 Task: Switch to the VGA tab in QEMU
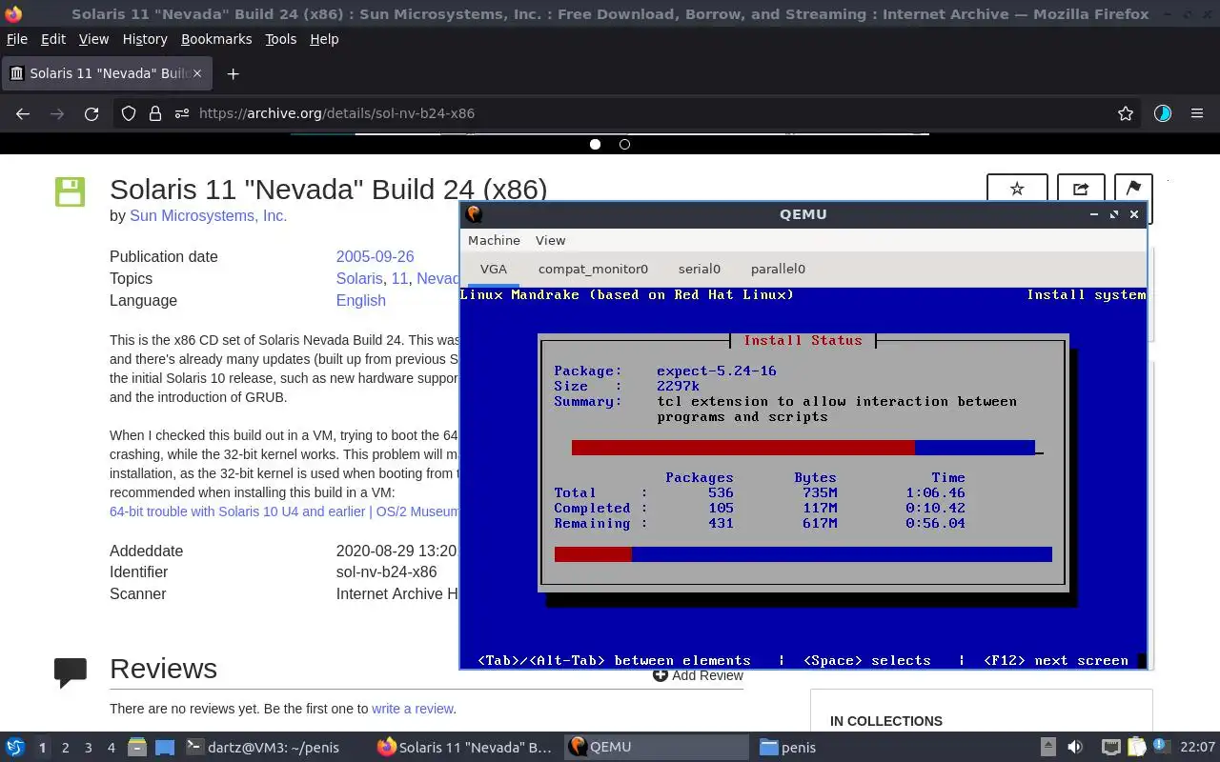tap(494, 269)
